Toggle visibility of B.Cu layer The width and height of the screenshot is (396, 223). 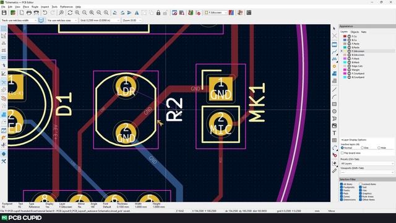coord(349,40)
